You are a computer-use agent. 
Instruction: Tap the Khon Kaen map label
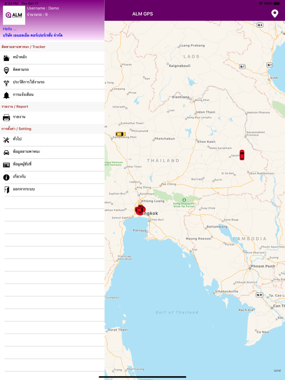[206, 142]
